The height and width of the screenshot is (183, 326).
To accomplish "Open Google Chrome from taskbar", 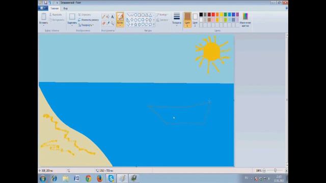I will (x=88, y=178).
